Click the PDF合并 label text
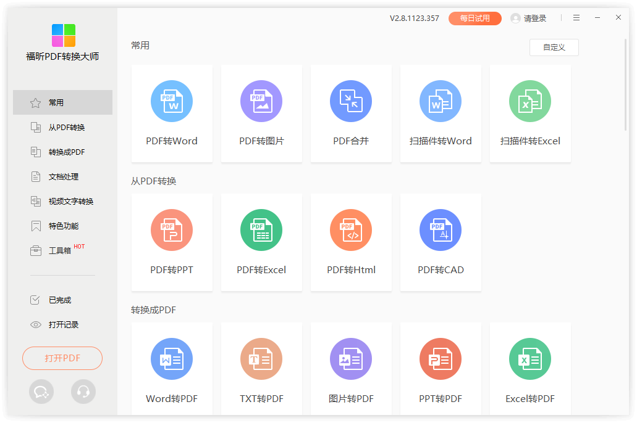The width and height of the screenshot is (637, 423). pyautogui.click(x=351, y=141)
